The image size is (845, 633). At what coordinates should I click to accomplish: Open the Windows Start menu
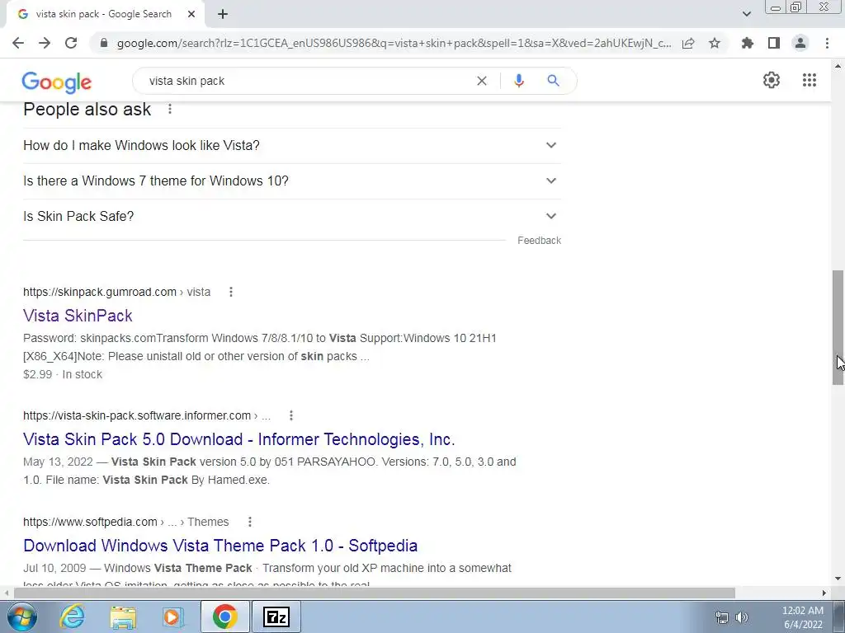coord(21,617)
